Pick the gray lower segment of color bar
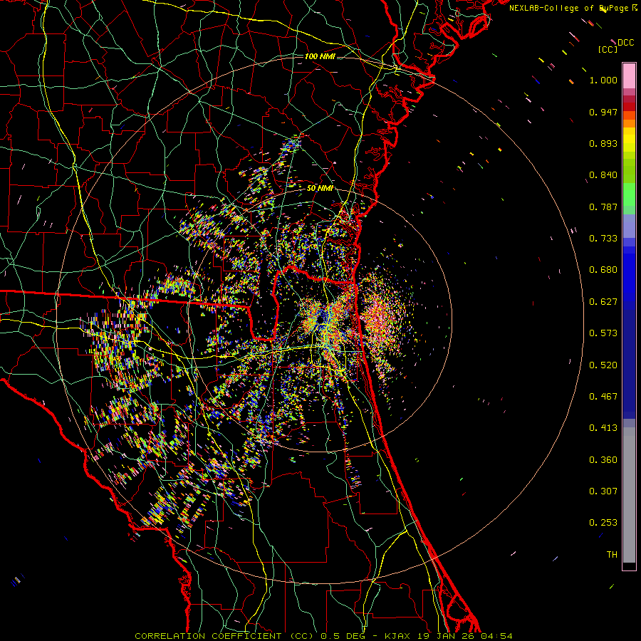Viewport: 641px width, 641px height. click(629, 495)
